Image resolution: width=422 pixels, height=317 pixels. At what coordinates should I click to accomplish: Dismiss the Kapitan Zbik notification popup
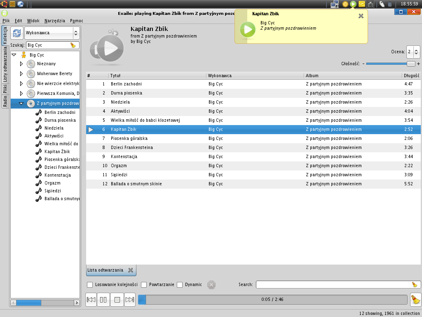click(x=361, y=16)
